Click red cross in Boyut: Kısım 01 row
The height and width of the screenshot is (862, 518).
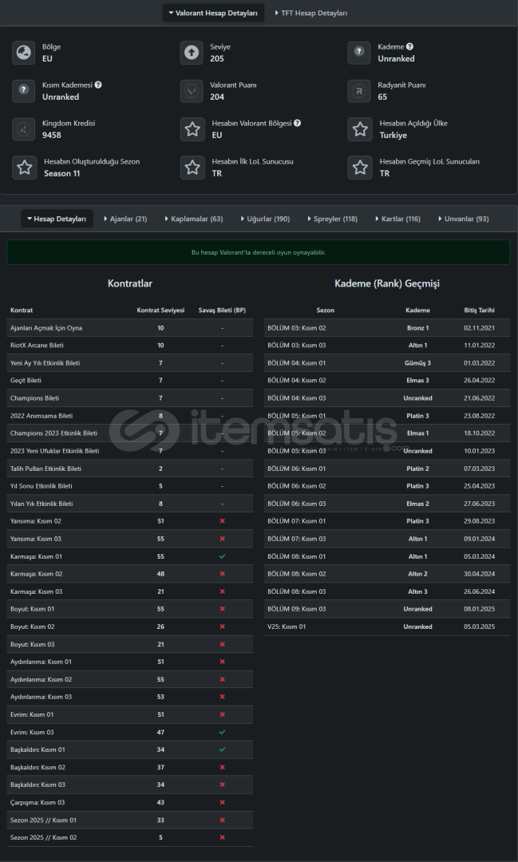(222, 609)
